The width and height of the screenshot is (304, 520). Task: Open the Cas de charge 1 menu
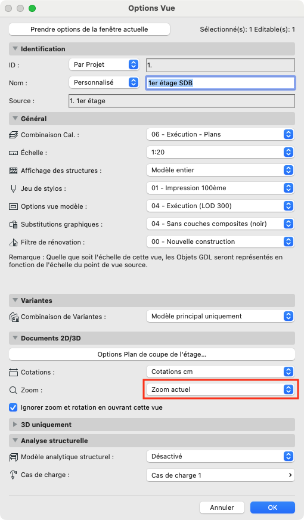pyautogui.click(x=221, y=475)
